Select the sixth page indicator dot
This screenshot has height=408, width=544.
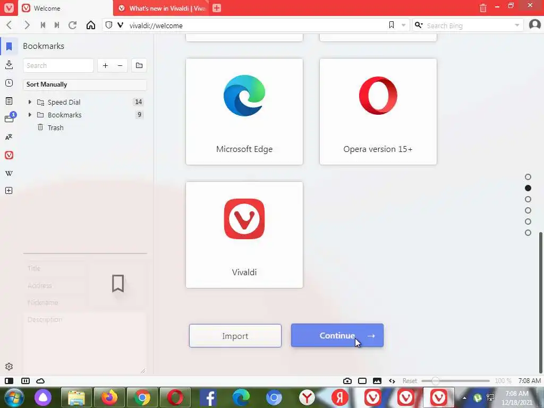(528, 233)
